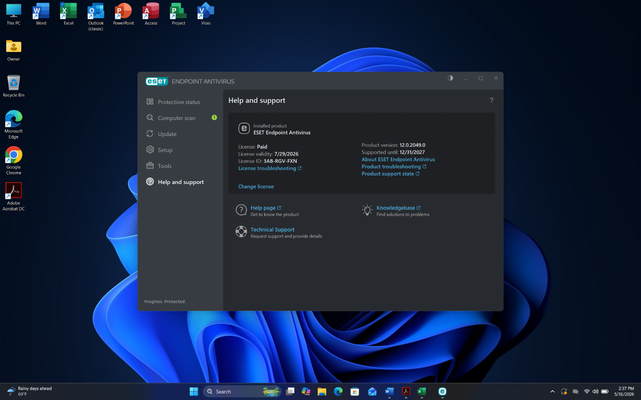The image size is (641, 400).
Task: Click the question mark help icon
Action: click(492, 100)
